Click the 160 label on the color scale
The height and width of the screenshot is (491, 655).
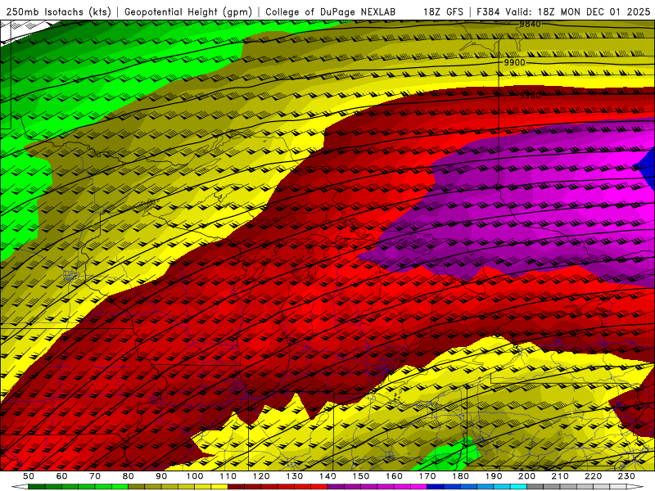tap(394, 476)
